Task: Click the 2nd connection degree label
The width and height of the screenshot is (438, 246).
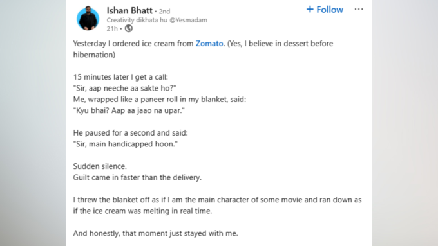Action: click(164, 12)
